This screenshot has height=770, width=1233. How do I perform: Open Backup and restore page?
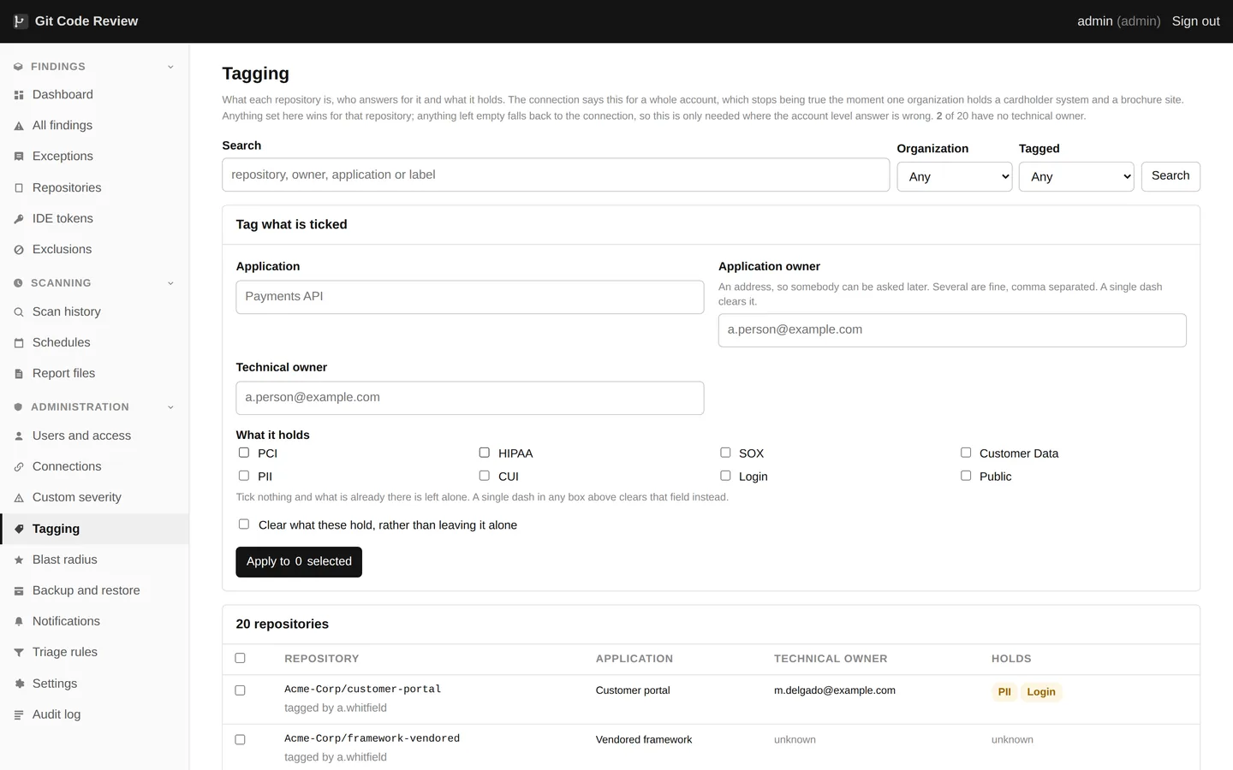94,590
